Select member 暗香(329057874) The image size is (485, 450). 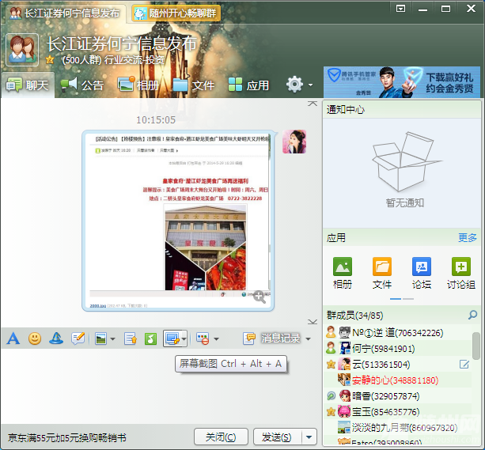click(x=399, y=396)
